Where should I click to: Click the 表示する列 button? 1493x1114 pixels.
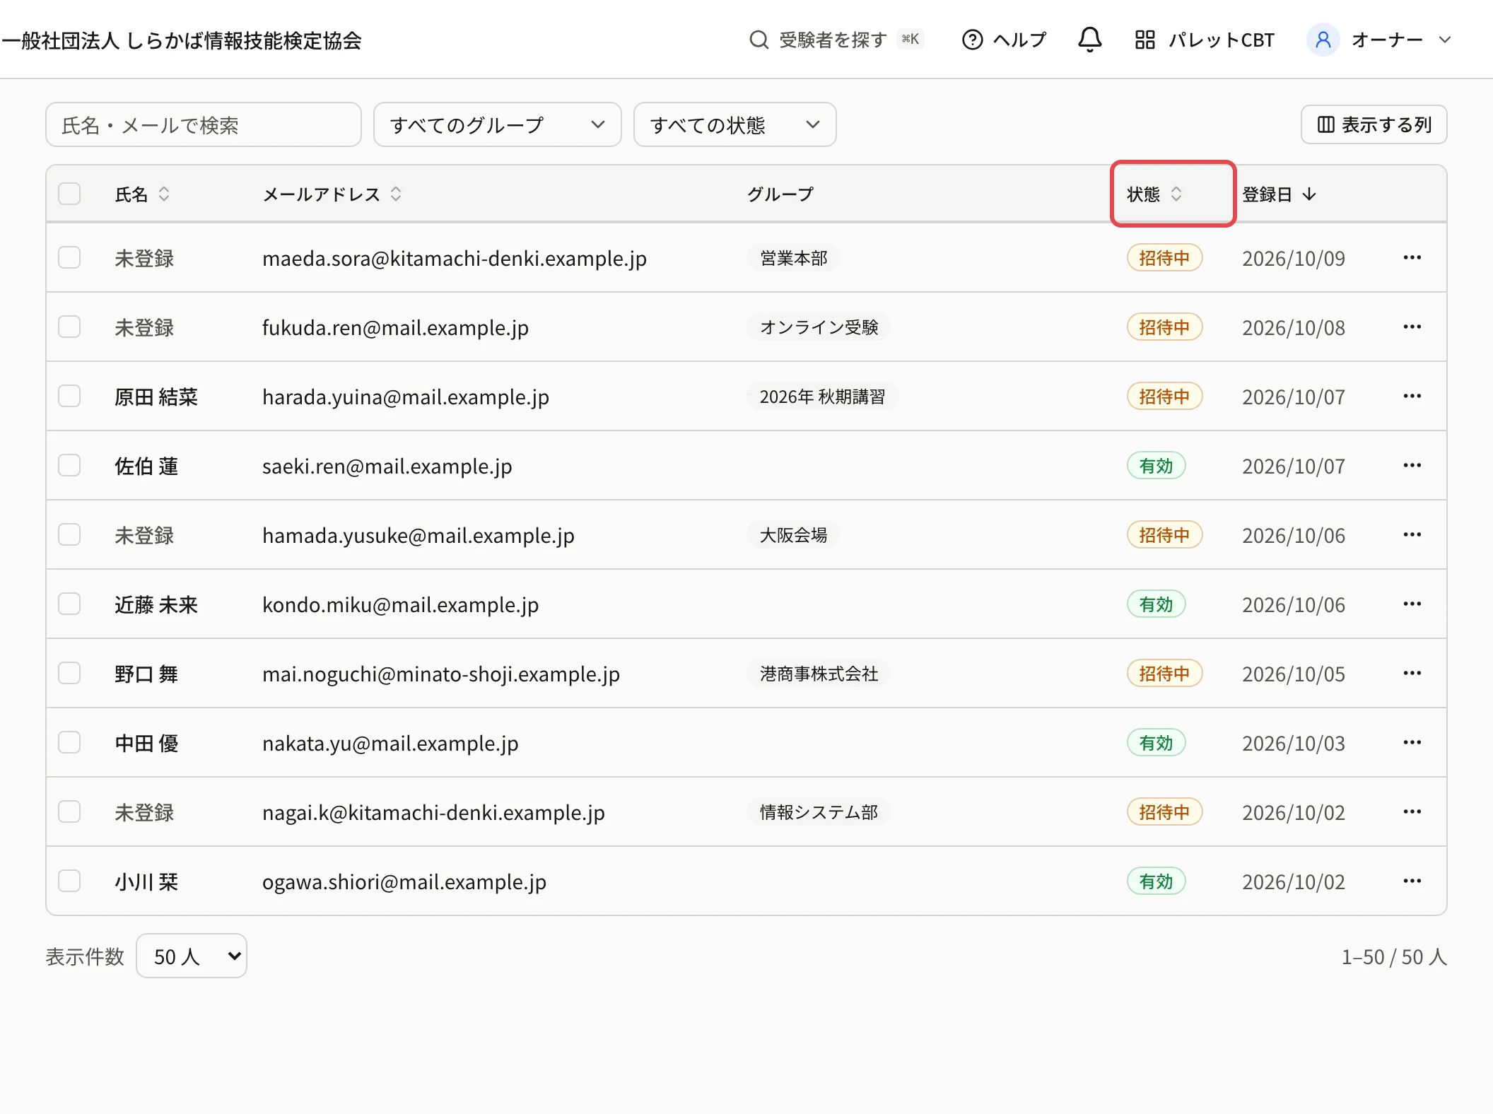pos(1374,124)
